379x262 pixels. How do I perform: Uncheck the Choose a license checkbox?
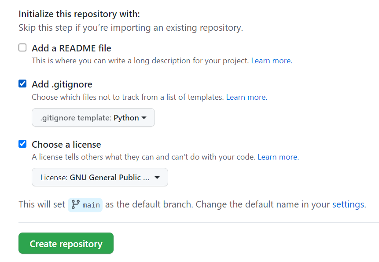[22, 144]
